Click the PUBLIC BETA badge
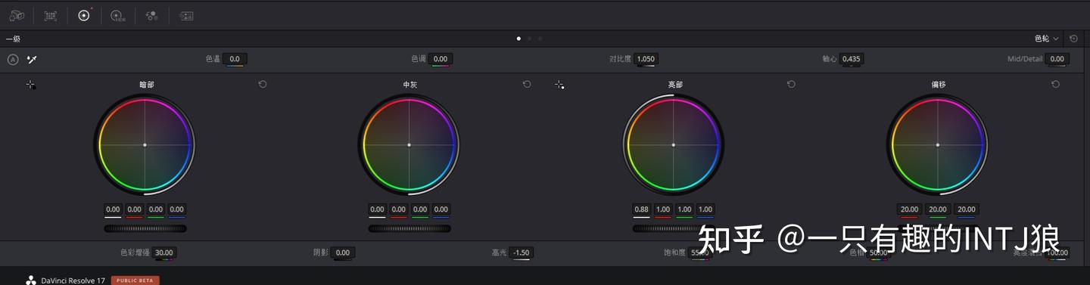Screen dimensions: 1090x285 click(x=135, y=280)
